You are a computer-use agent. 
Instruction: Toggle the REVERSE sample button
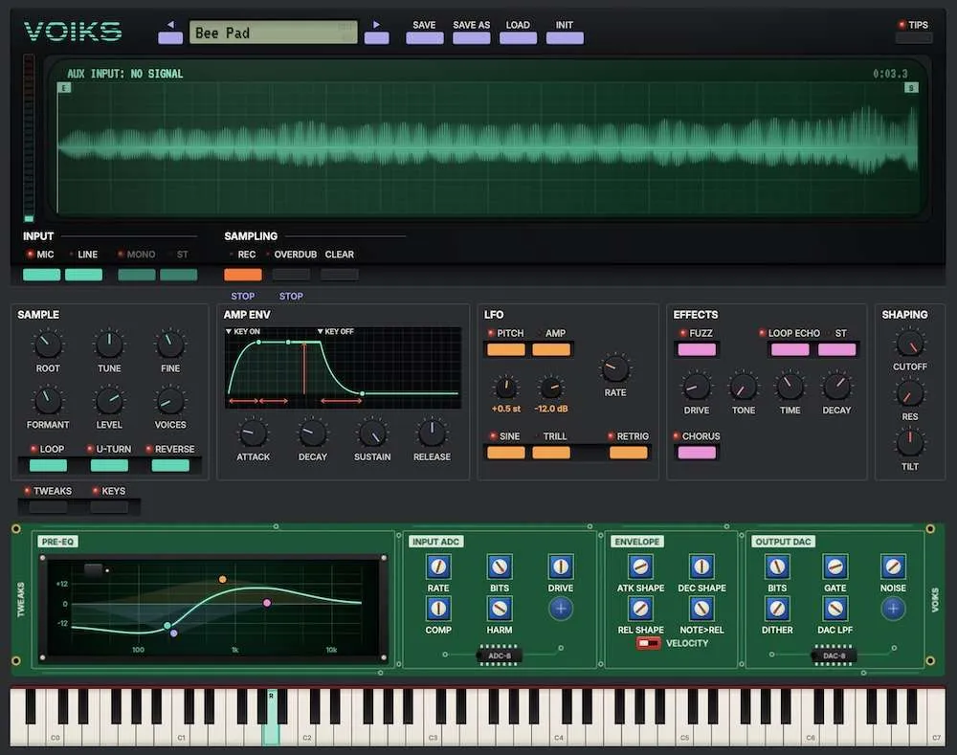coord(170,465)
